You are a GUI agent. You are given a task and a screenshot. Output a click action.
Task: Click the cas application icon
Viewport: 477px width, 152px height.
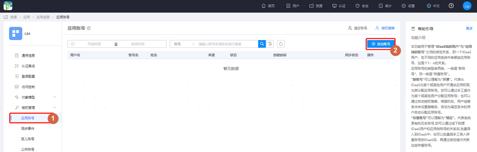[16, 33]
